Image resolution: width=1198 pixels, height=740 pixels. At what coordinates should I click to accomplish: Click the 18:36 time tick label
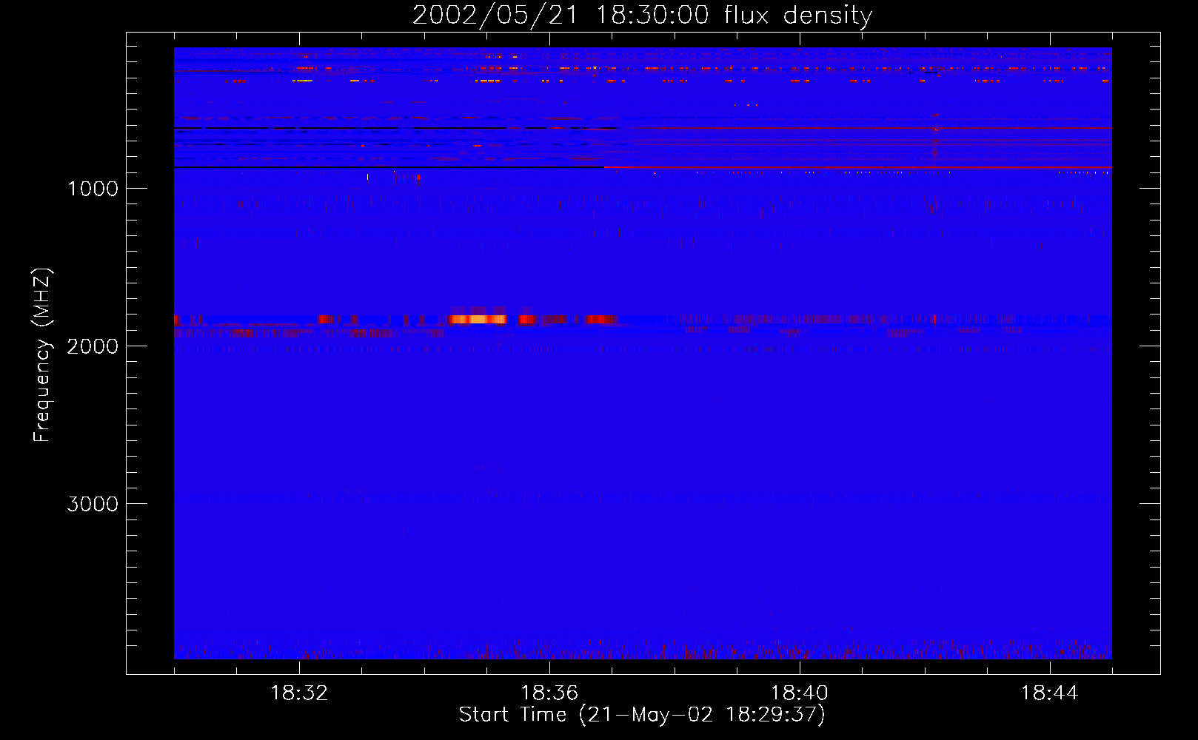coord(549,693)
